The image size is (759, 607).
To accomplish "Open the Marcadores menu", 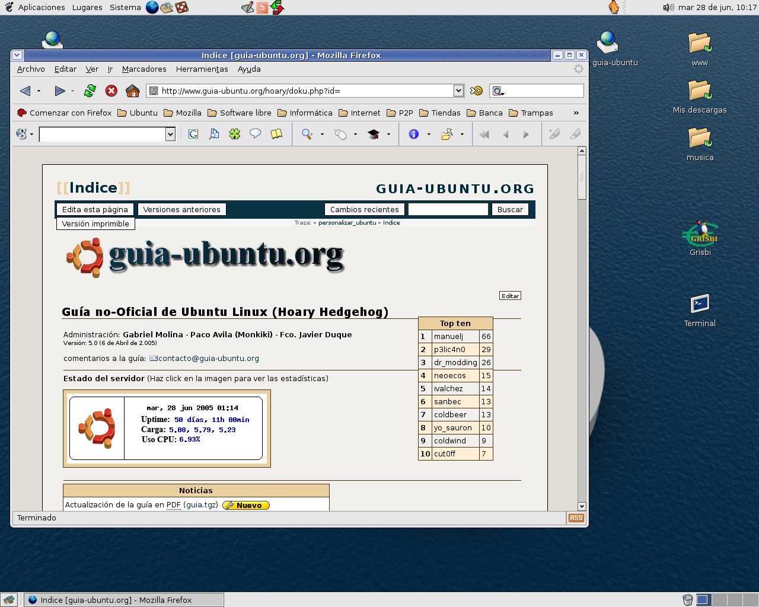I will pyautogui.click(x=144, y=69).
